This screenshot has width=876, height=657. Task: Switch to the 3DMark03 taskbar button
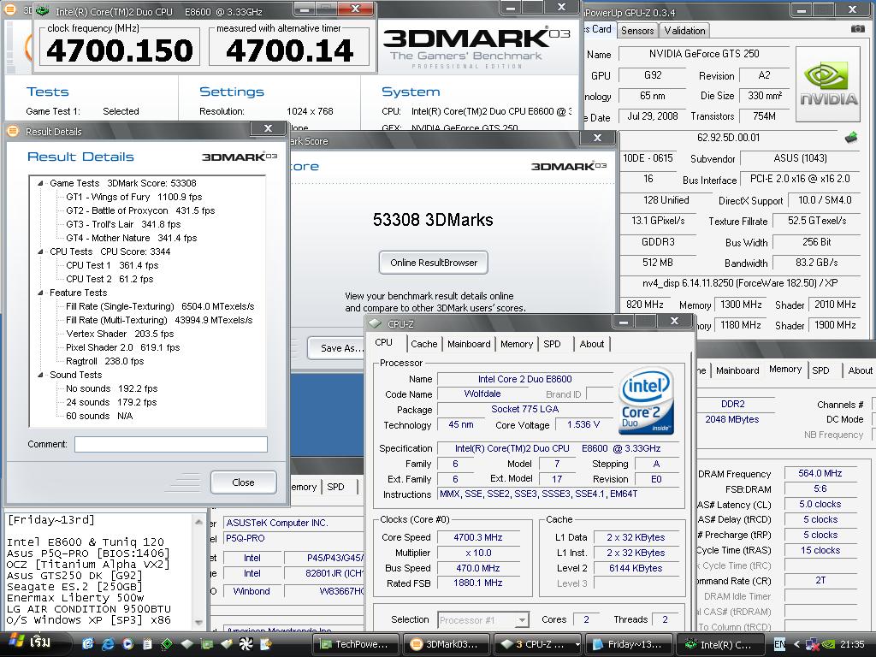447,644
